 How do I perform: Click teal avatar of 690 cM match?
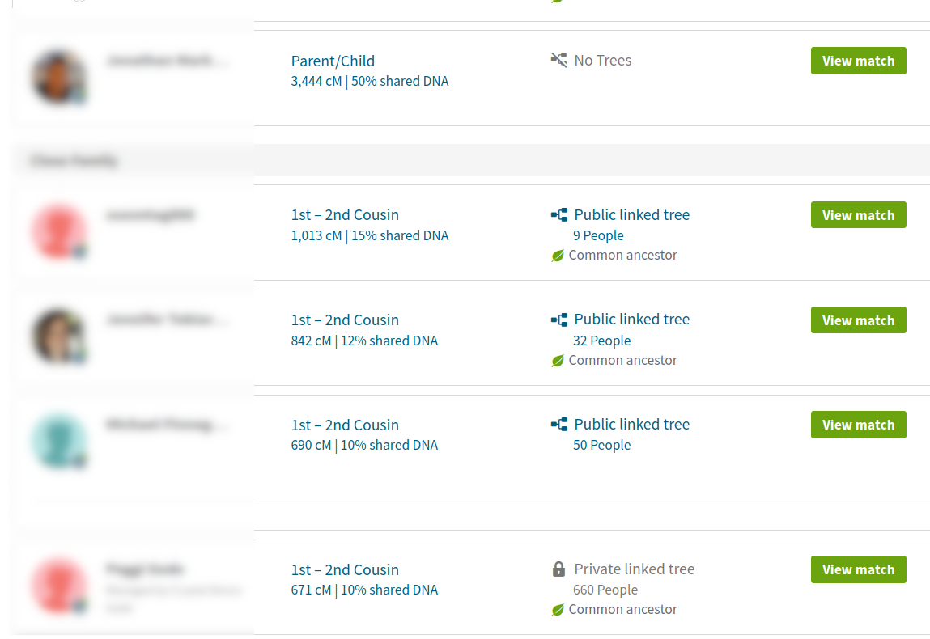(59, 441)
